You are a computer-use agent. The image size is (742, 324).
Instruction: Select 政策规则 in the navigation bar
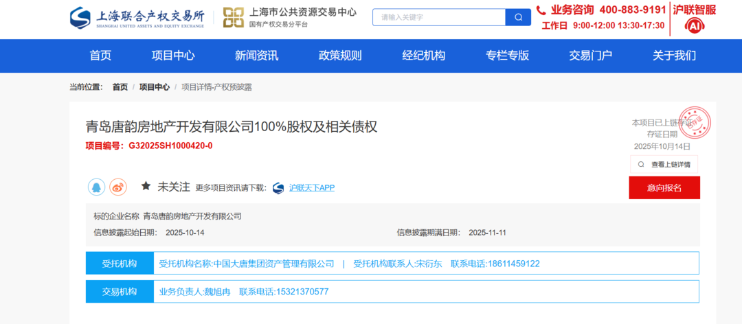point(340,56)
